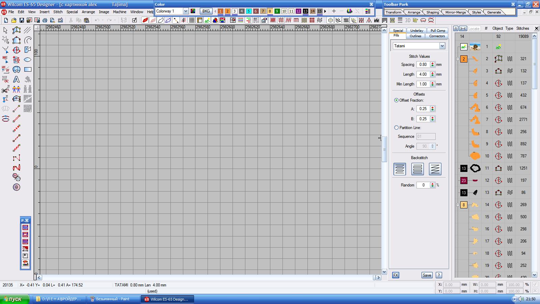The height and width of the screenshot is (304, 540).
Task: Select the Partition Line radio button
Action: coord(396,128)
